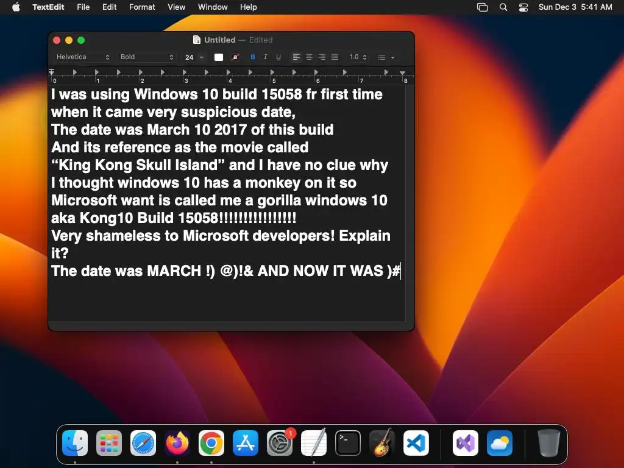
Task: Open Visual Studio from the Dock
Action: pos(466,443)
